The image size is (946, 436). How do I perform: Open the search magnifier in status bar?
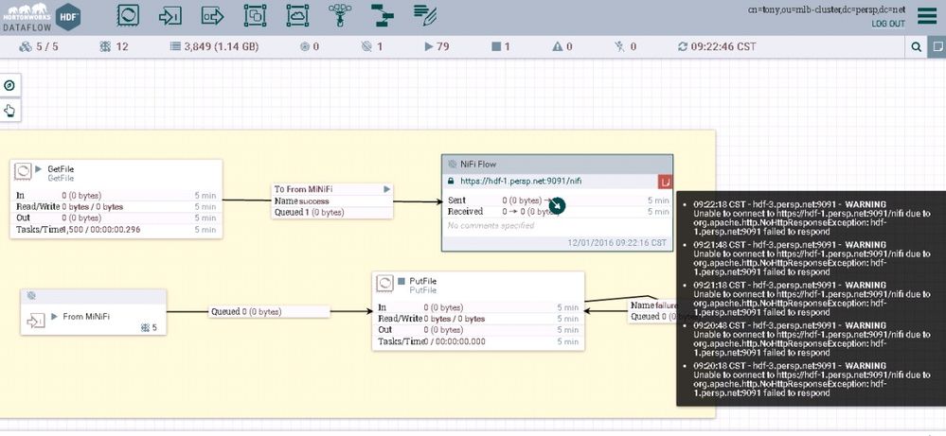coord(916,46)
